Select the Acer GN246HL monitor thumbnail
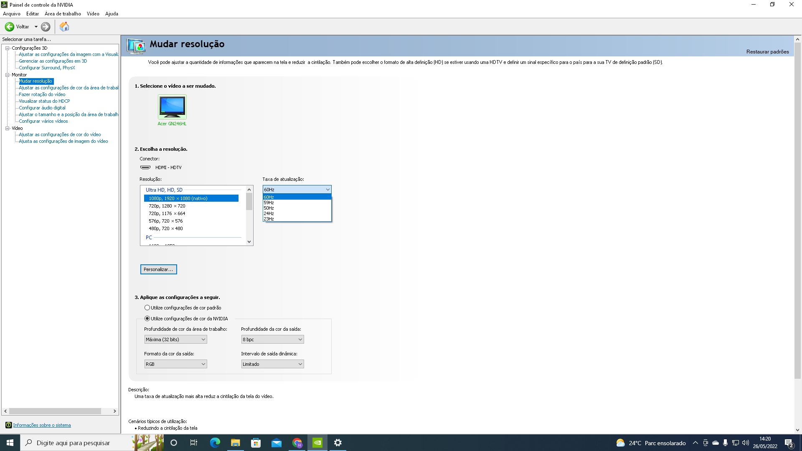 (172, 107)
